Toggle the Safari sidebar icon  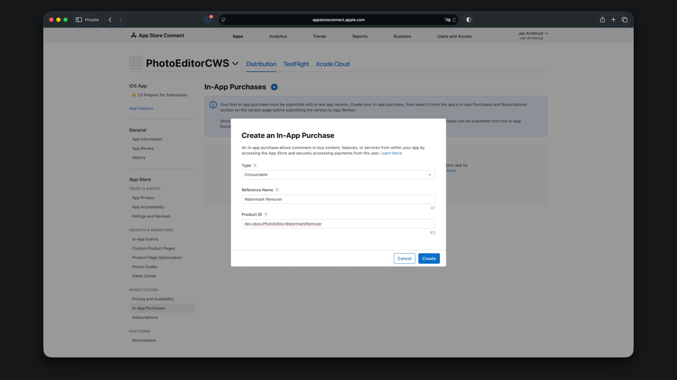click(x=79, y=20)
